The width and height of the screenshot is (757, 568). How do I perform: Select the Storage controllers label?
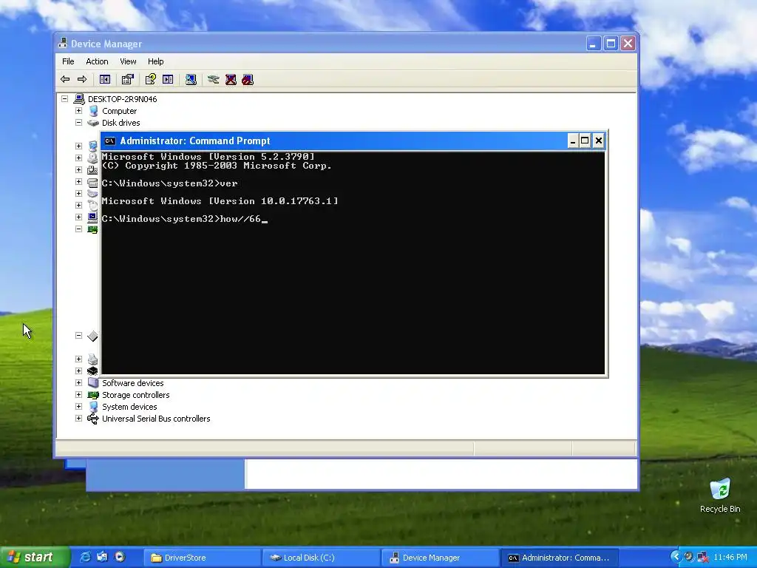[x=136, y=395]
